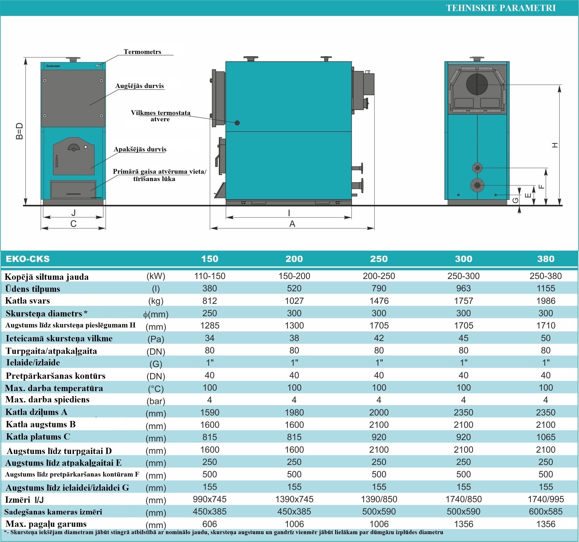Image resolution: width=579 pixels, height=542 pixels.
Task: Click the 'Termometrs' label in diagram
Action: (x=142, y=52)
